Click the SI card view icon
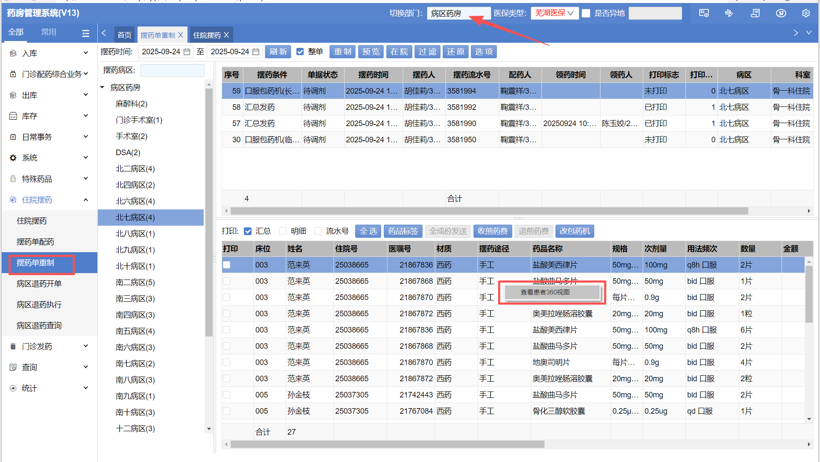The width and height of the screenshot is (820, 462). pos(704,13)
